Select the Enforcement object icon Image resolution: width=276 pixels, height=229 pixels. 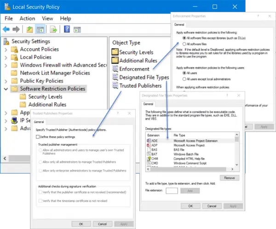pyautogui.click(x=115, y=69)
